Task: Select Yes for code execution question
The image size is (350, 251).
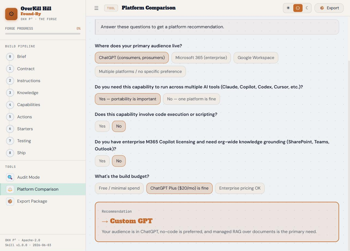Action: click(x=102, y=126)
